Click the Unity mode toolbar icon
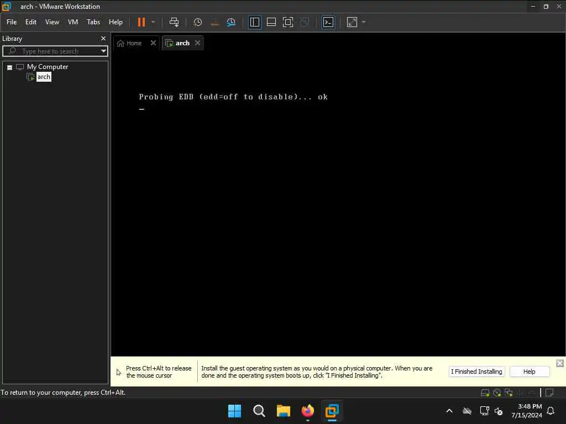The image size is (566, 424). [305, 22]
